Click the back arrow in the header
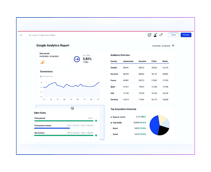 point(21,35)
